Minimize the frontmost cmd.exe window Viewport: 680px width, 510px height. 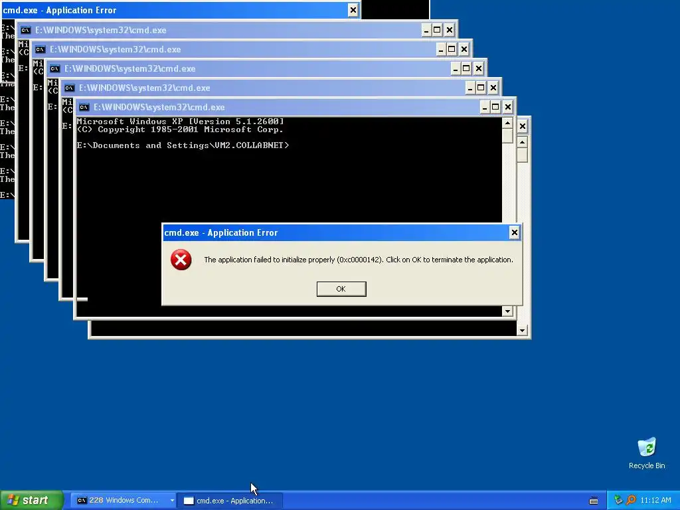click(484, 107)
